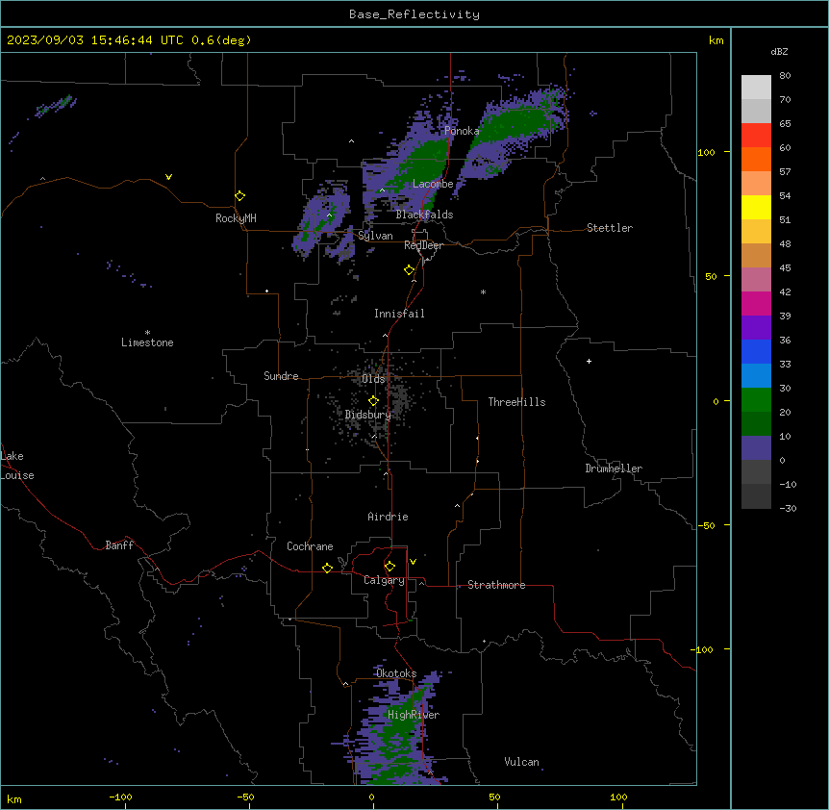Select yellow diamond marker south of RedDeer
The height and width of the screenshot is (810, 829).
pos(409,269)
